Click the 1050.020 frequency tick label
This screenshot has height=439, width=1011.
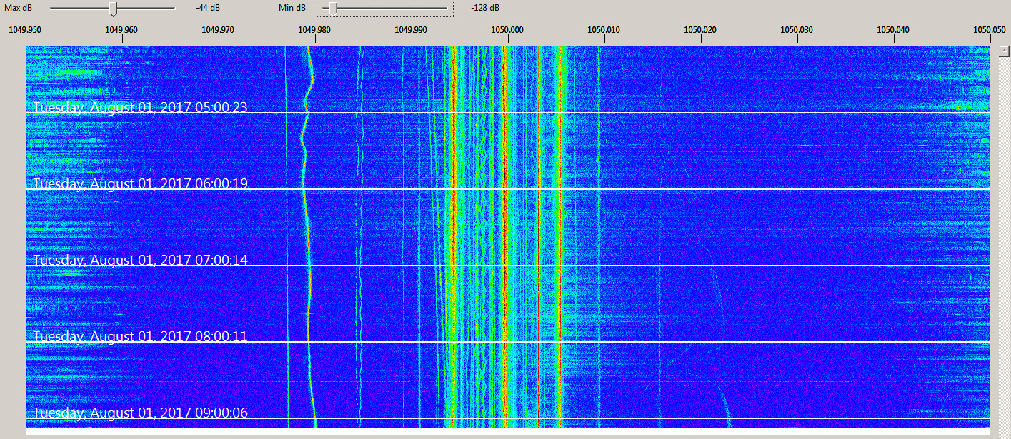click(700, 30)
